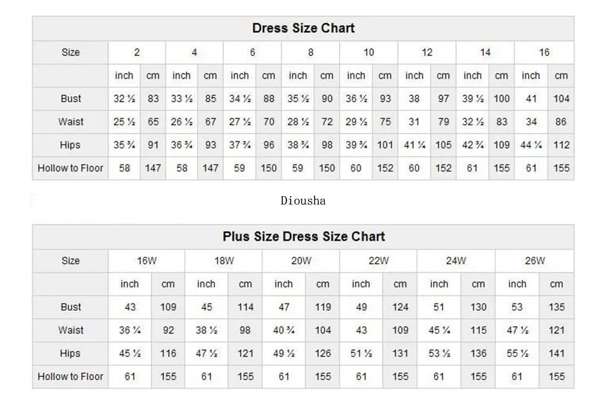
Task: Select the size 8 column header
Action: [x=311, y=52]
